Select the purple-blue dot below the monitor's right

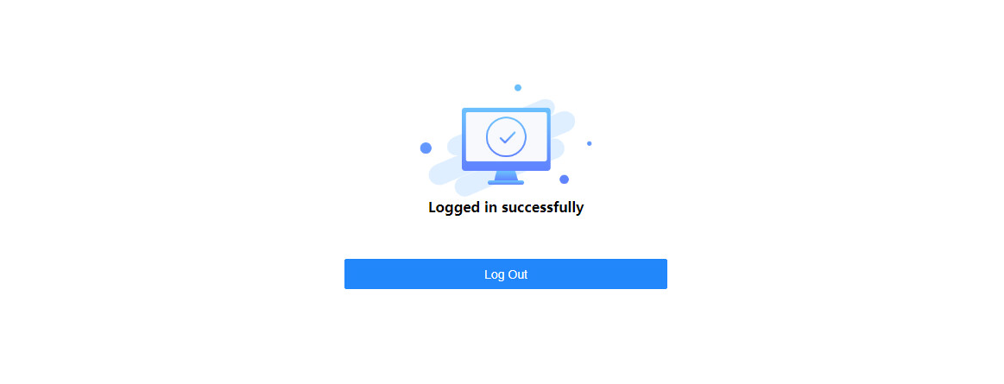coord(564,179)
